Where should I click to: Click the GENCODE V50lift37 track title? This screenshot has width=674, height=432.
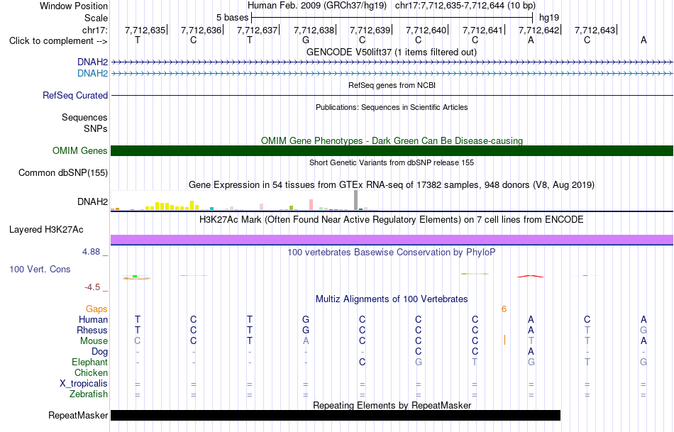pyautogui.click(x=392, y=52)
